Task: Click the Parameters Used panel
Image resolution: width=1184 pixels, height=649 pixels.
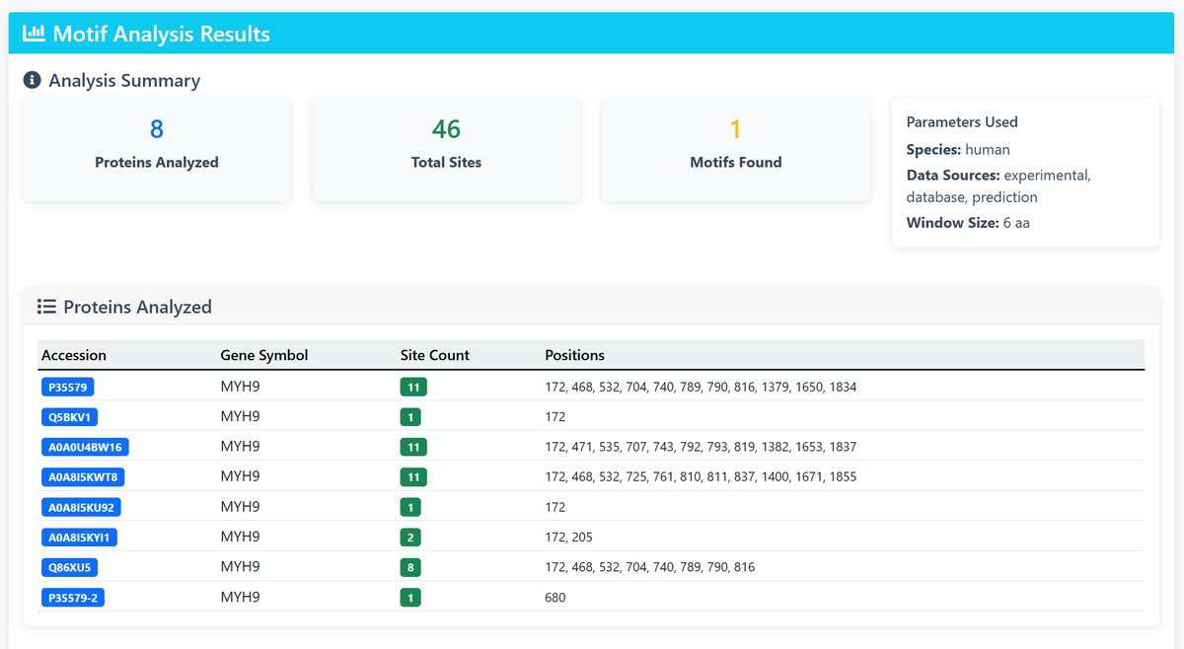Action: coord(1024,172)
